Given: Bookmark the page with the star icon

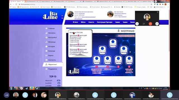Looking at the screenshot, I should click(151, 4).
